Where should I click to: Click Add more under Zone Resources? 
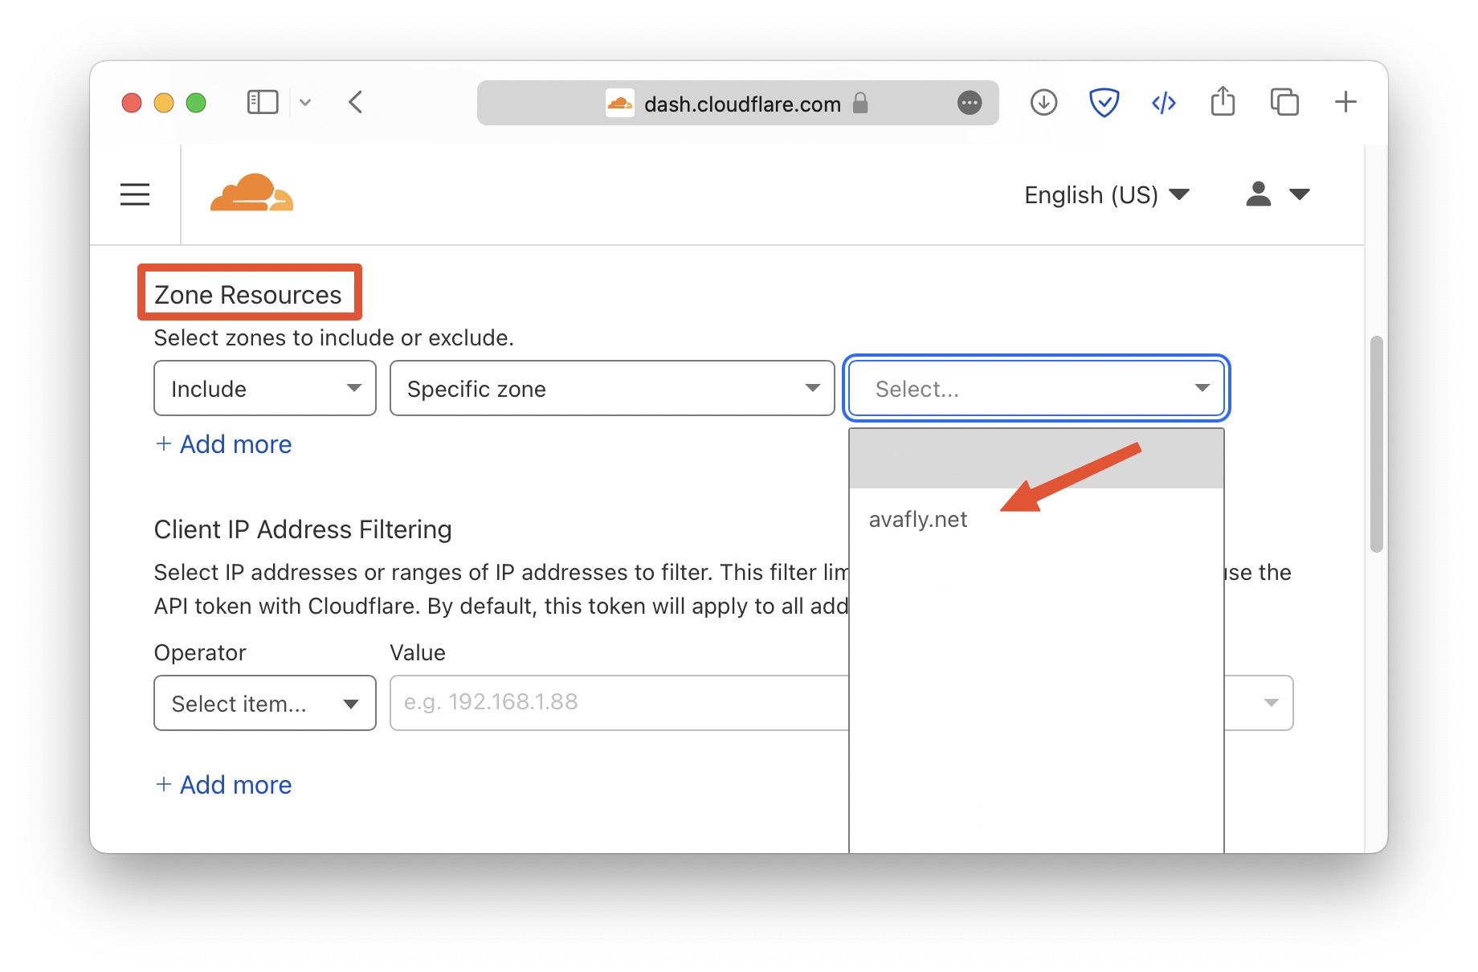223,444
